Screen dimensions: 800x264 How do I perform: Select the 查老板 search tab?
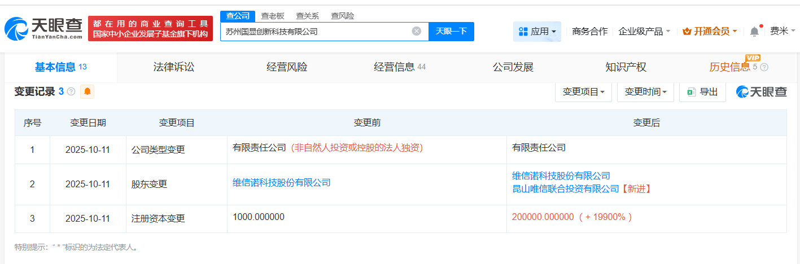point(273,16)
